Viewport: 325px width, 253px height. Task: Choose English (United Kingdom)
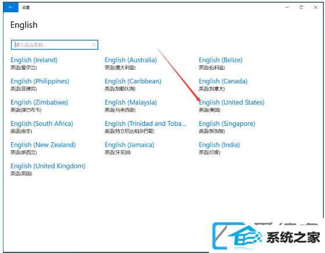point(48,169)
